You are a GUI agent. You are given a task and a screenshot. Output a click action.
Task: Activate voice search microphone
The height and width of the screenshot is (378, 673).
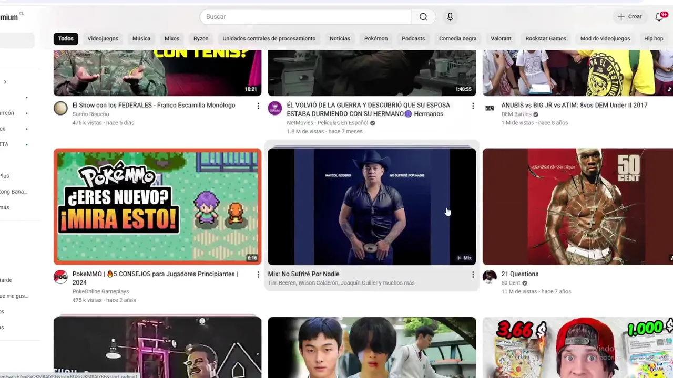click(x=450, y=17)
